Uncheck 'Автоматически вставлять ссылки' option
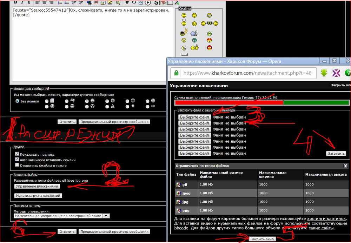351x243 pixels. coord(17,160)
